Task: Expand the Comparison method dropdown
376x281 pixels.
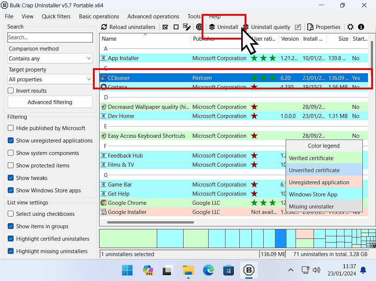Action: coord(50,59)
